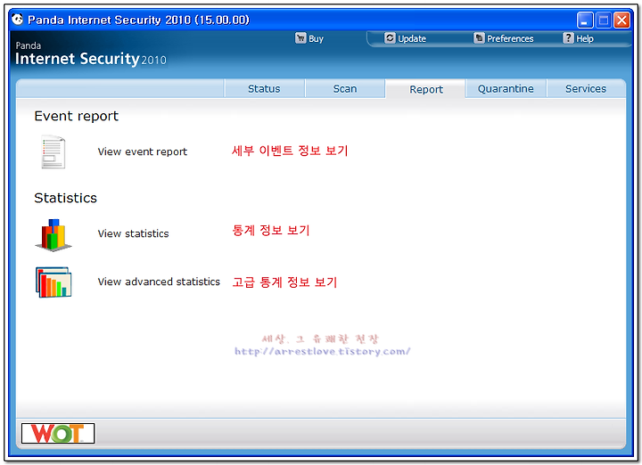Open the Services tab

point(586,89)
